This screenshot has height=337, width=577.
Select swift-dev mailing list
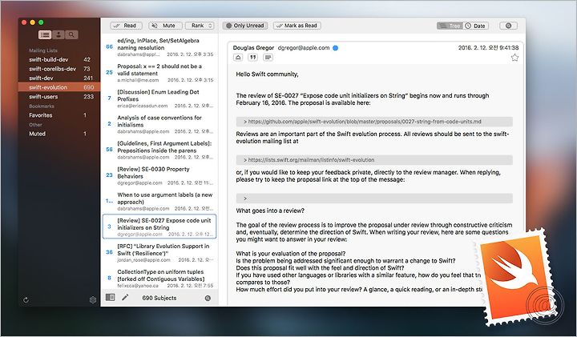pos(59,78)
